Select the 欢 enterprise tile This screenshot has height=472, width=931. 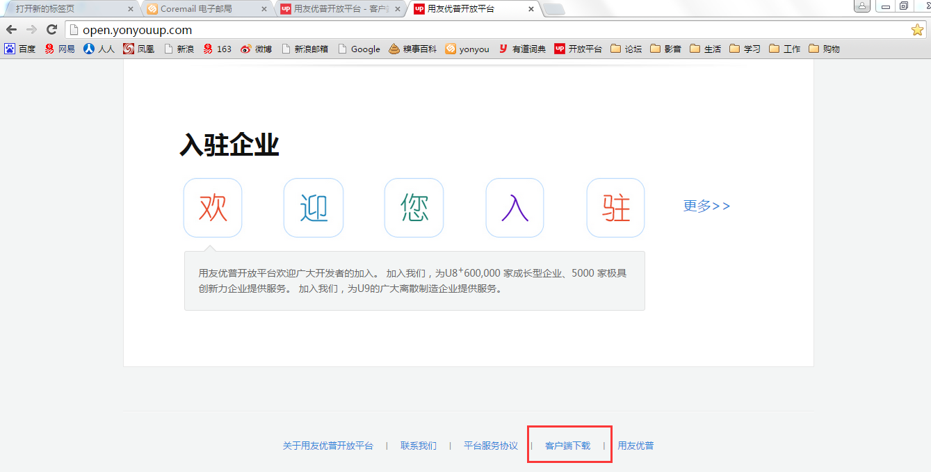[213, 208]
